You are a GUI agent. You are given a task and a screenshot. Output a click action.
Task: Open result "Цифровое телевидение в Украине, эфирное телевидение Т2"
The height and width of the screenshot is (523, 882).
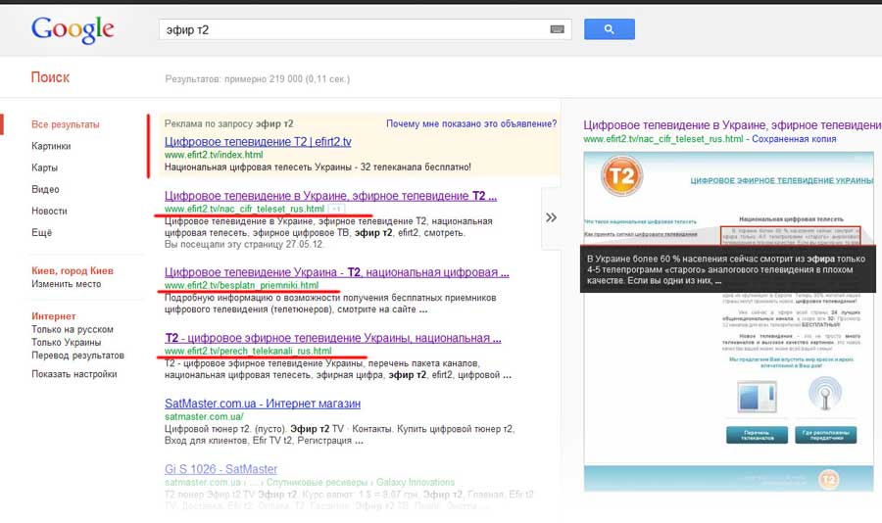[x=331, y=196]
